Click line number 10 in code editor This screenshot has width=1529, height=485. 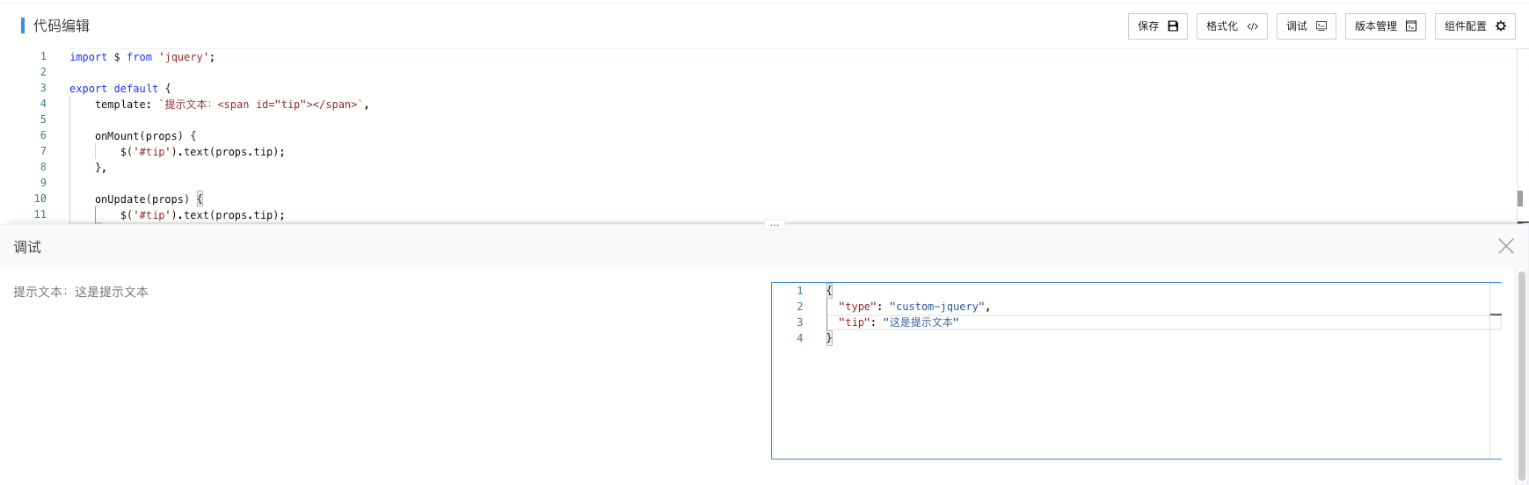(x=40, y=199)
